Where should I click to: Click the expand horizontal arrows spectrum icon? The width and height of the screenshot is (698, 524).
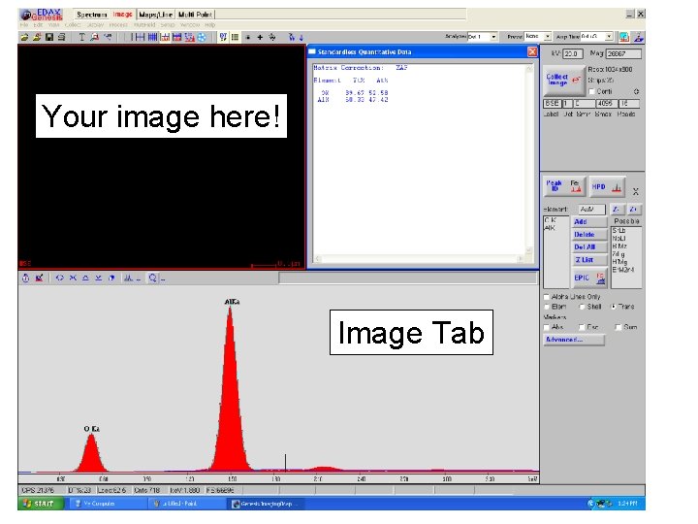pyautogui.click(x=60, y=278)
